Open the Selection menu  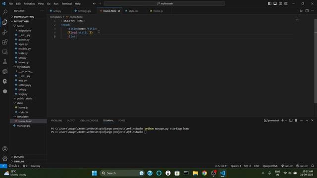29,3
